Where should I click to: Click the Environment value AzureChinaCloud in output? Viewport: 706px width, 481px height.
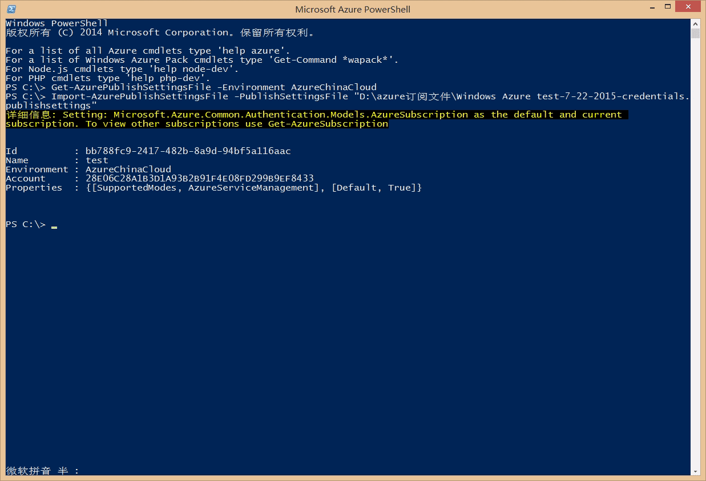pos(128,169)
